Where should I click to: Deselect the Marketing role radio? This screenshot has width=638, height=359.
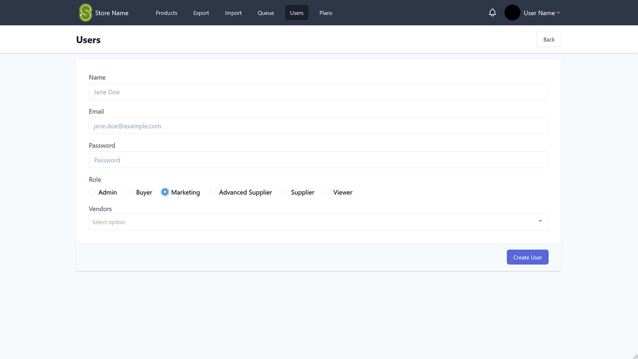[165, 192]
